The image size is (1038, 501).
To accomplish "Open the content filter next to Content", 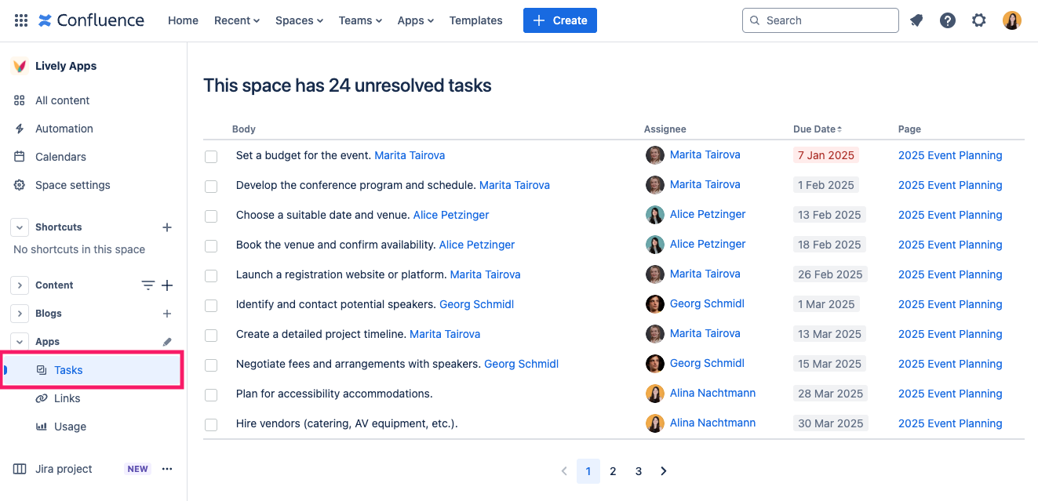I will 148,285.
